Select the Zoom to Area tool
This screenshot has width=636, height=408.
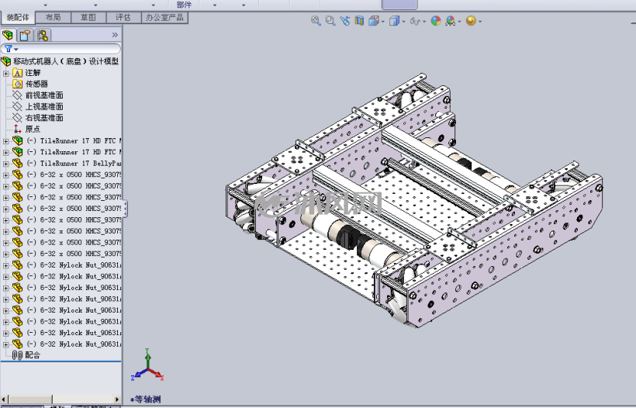(330, 21)
